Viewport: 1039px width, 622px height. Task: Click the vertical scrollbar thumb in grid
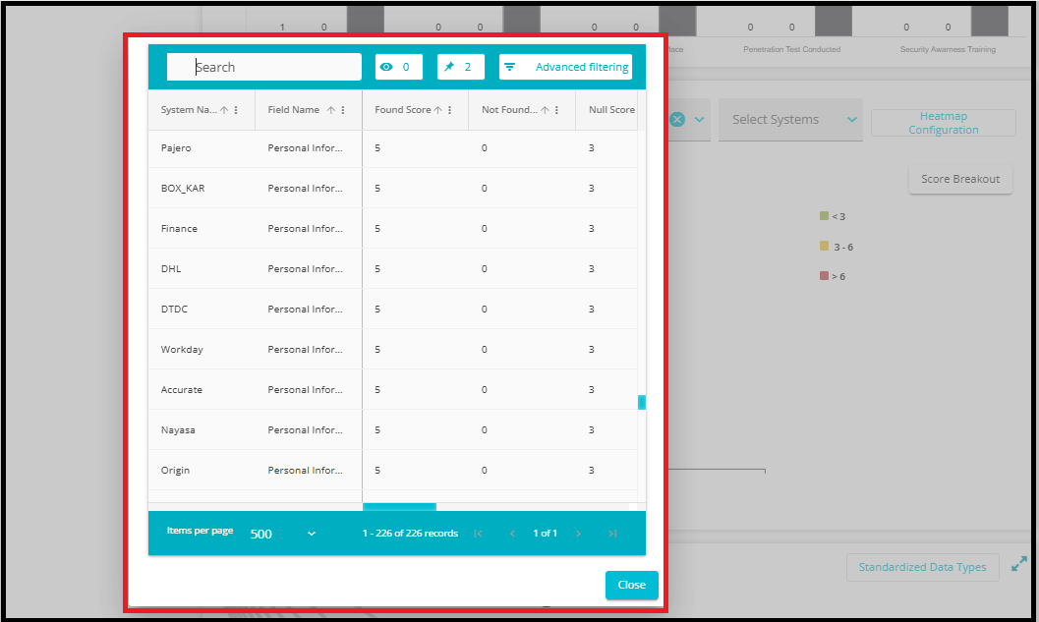click(642, 402)
